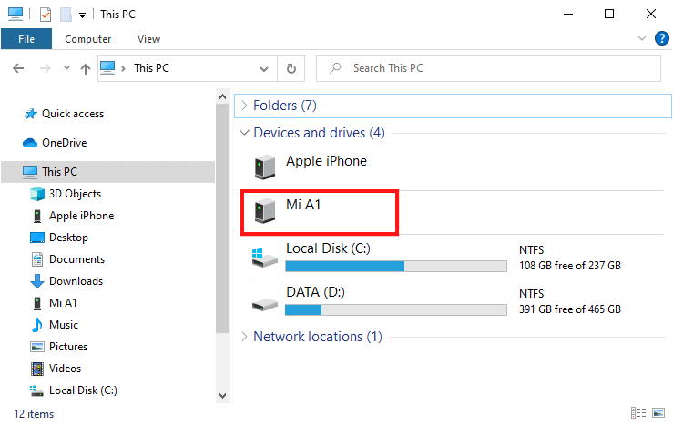Click the Devices and drives (4) heading
The height and width of the screenshot is (425, 673).
click(x=319, y=133)
